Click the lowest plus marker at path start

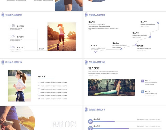(x=95, y=51)
